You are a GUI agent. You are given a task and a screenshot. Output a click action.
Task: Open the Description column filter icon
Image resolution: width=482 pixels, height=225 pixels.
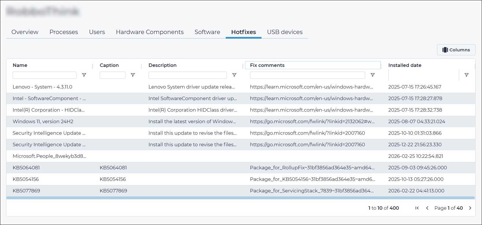pos(234,75)
